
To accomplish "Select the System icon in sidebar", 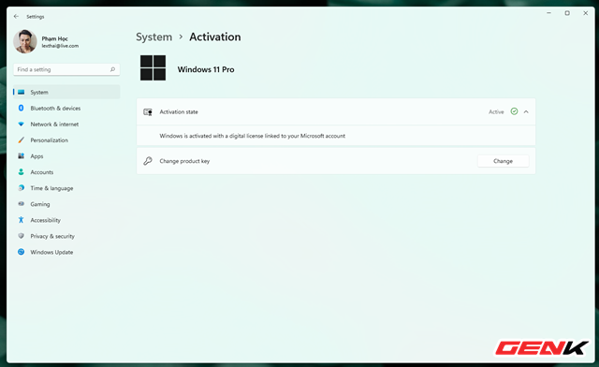I will click(x=22, y=92).
